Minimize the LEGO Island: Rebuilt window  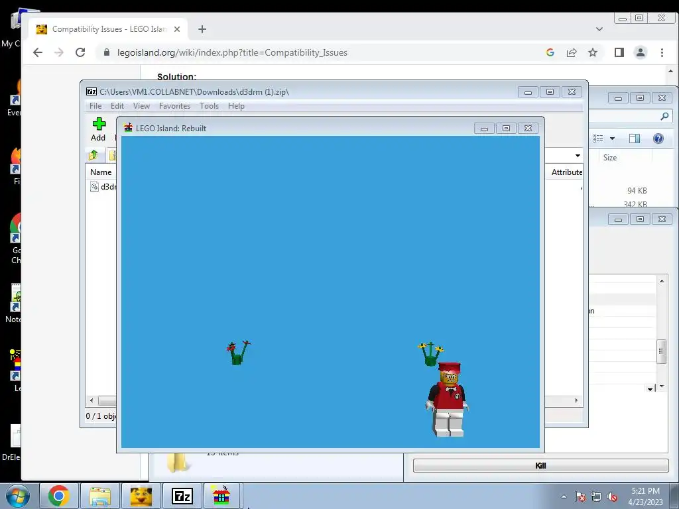pos(484,129)
